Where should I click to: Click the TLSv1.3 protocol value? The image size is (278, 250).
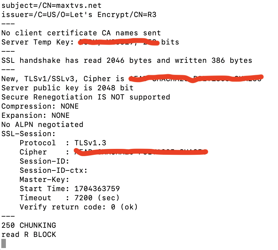pyautogui.click(x=90, y=143)
